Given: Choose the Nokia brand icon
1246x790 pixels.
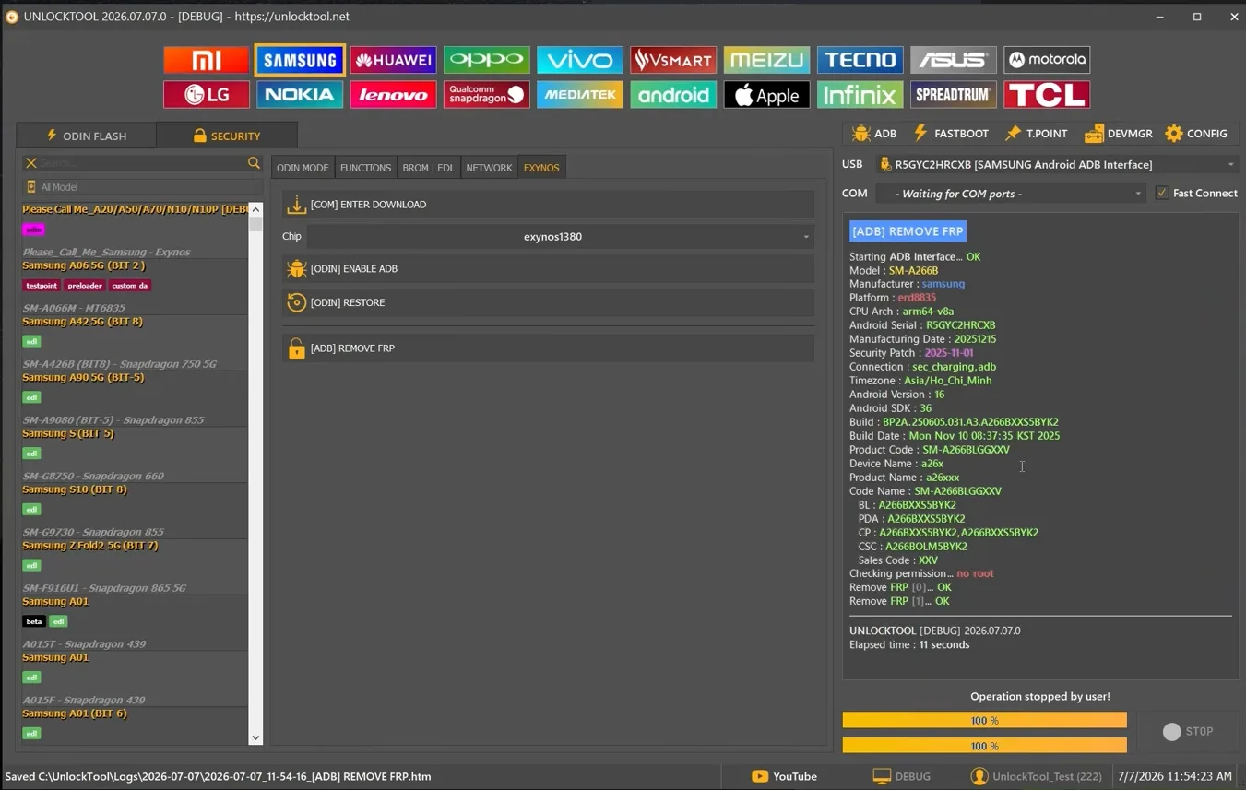Looking at the screenshot, I should point(300,94).
